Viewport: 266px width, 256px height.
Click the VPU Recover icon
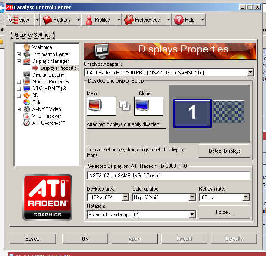pyautogui.click(x=27, y=116)
